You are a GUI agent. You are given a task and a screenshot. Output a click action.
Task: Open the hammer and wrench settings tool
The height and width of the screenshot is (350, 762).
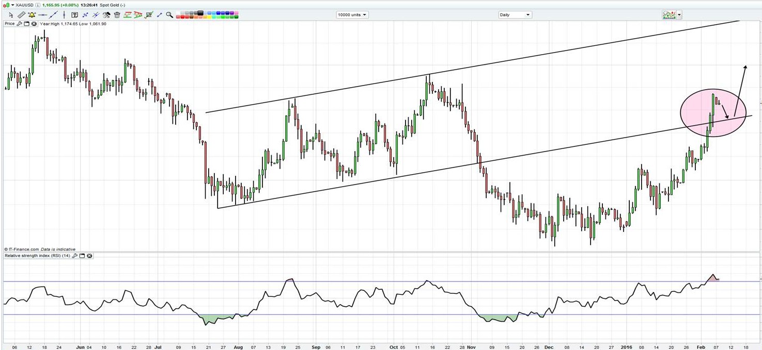(106, 15)
